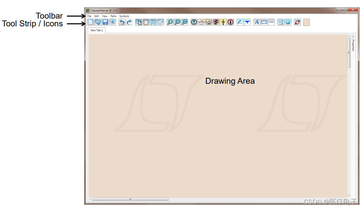
Task: Create a new file with the blank page icon
Action: coord(90,22)
